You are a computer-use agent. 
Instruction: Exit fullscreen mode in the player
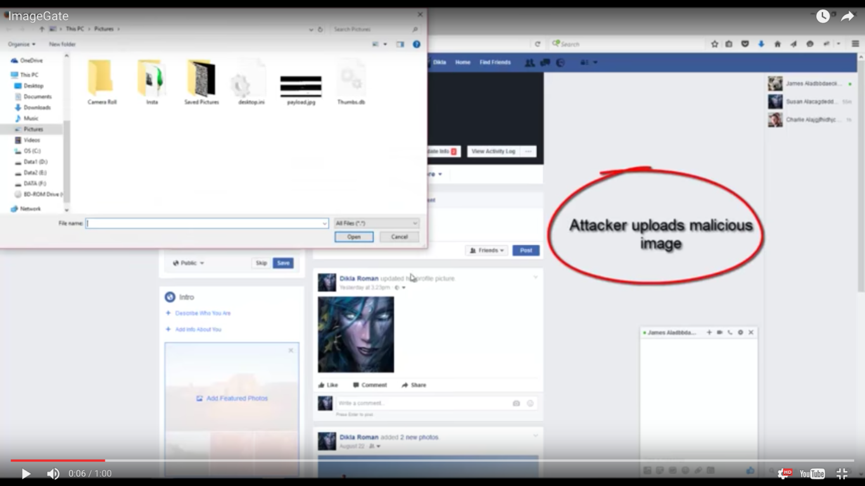point(842,473)
